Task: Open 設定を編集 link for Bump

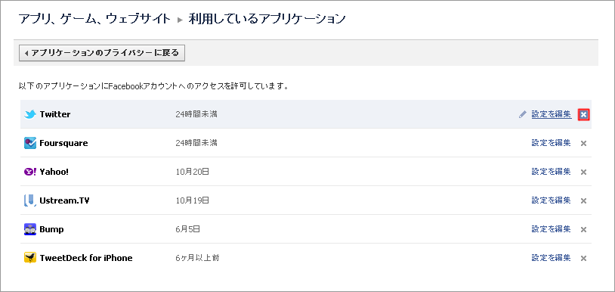Action: pos(551,228)
